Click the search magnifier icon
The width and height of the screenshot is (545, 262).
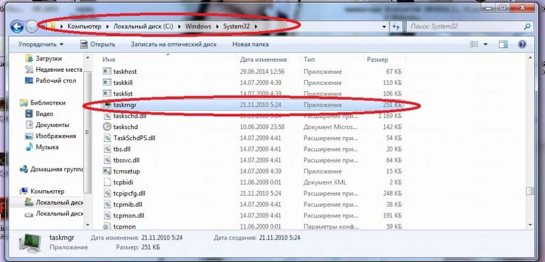tap(527, 26)
